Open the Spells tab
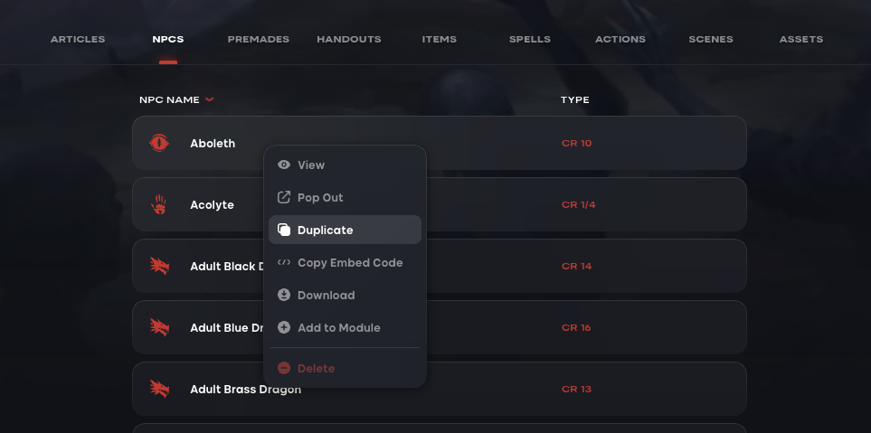Viewport: 871px width, 433px height. pos(530,40)
